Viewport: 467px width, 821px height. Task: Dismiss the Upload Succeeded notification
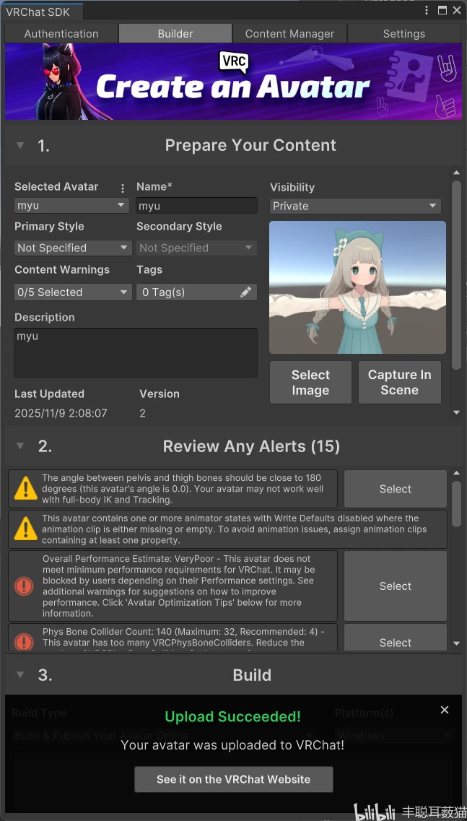[x=445, y=710]
